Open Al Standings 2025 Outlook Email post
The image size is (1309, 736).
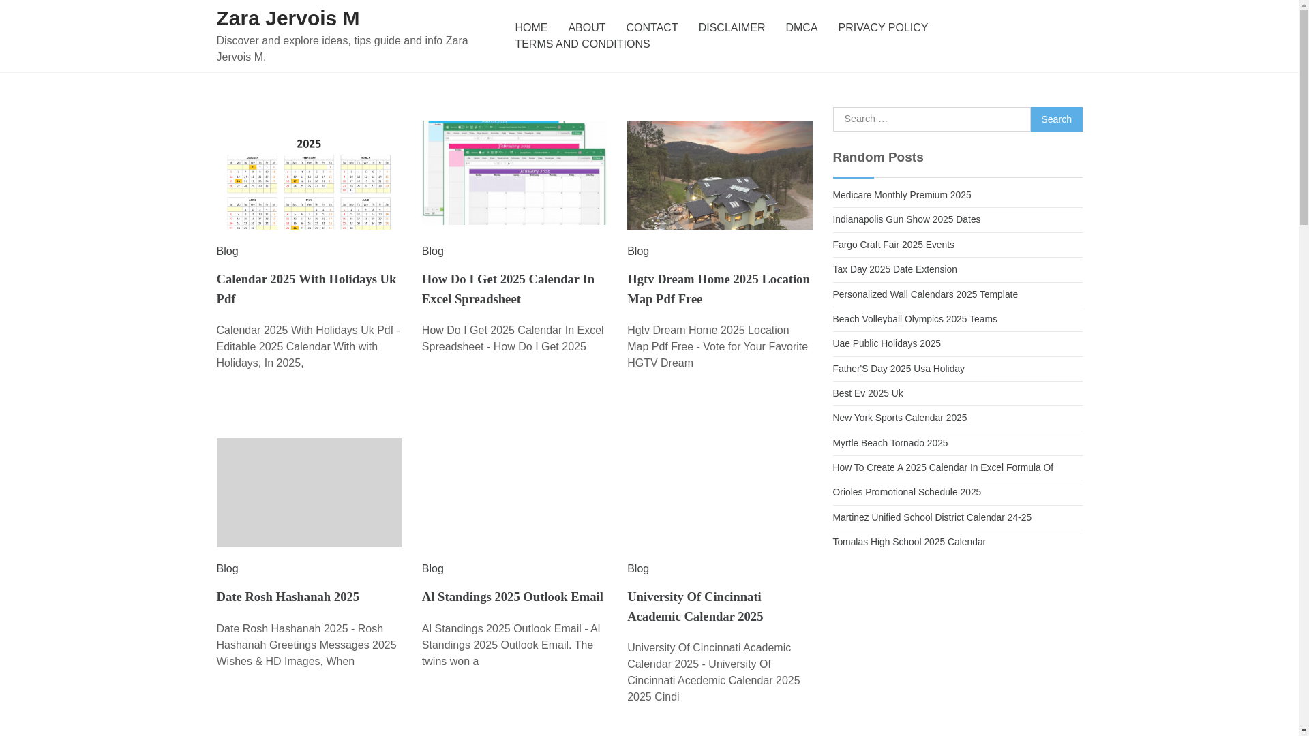513,597
